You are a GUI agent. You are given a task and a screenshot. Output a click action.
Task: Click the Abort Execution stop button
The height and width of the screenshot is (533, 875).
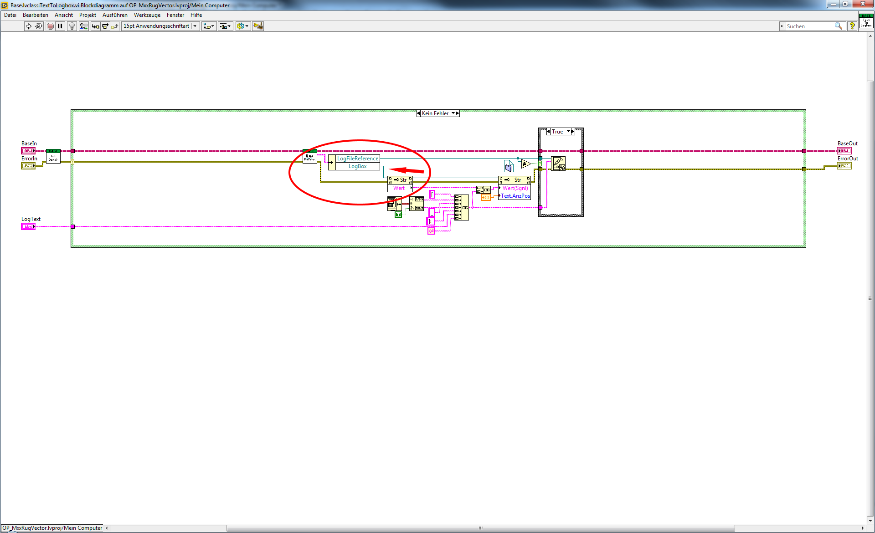pos(51,26)
